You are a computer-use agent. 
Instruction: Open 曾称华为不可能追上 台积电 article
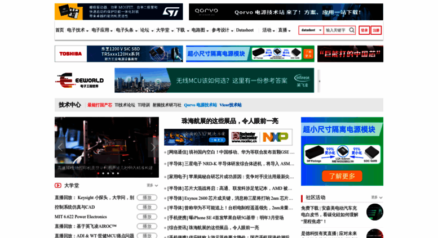pos(230,208)
